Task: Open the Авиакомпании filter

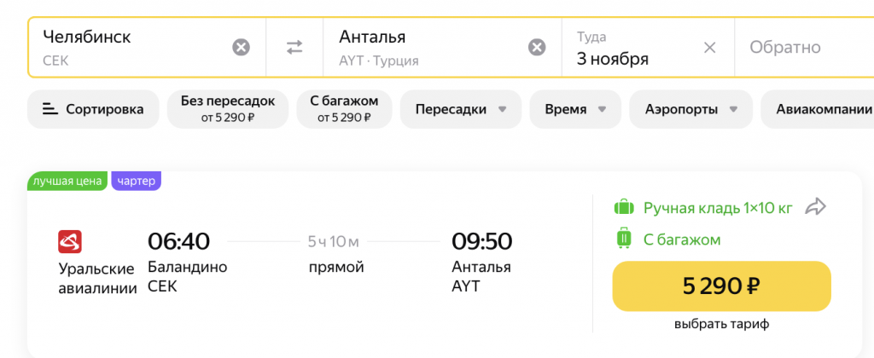Action: tap(817, 109)
